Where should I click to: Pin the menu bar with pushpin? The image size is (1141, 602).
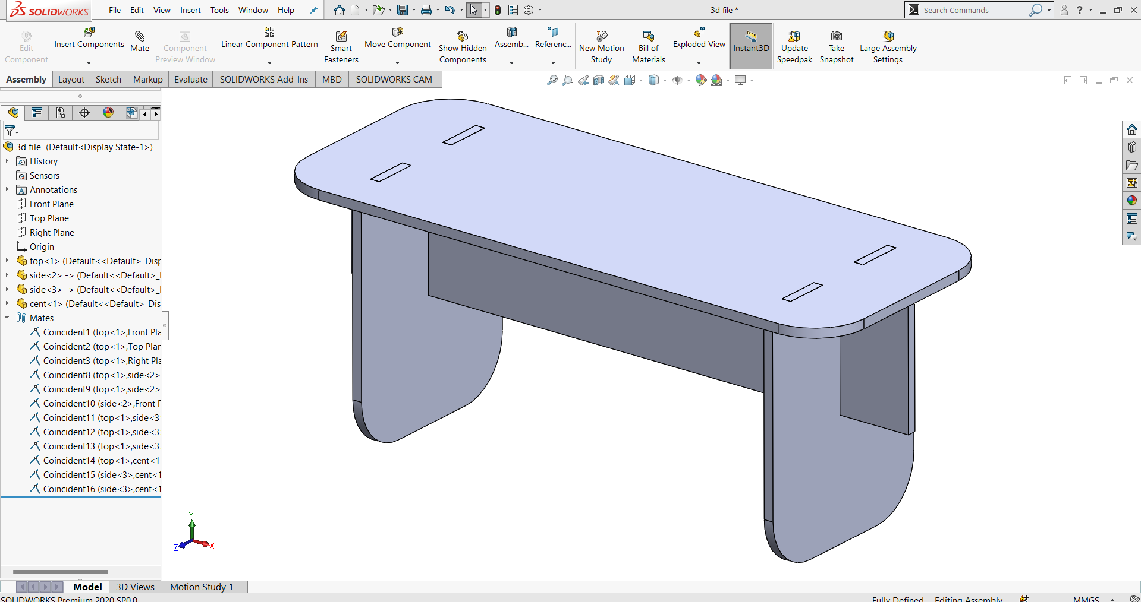(x=314, y=10)
